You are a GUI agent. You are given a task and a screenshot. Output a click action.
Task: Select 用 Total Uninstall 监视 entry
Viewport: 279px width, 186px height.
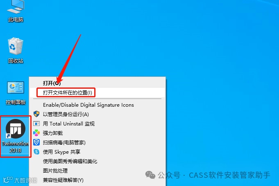tap(69, 124)
